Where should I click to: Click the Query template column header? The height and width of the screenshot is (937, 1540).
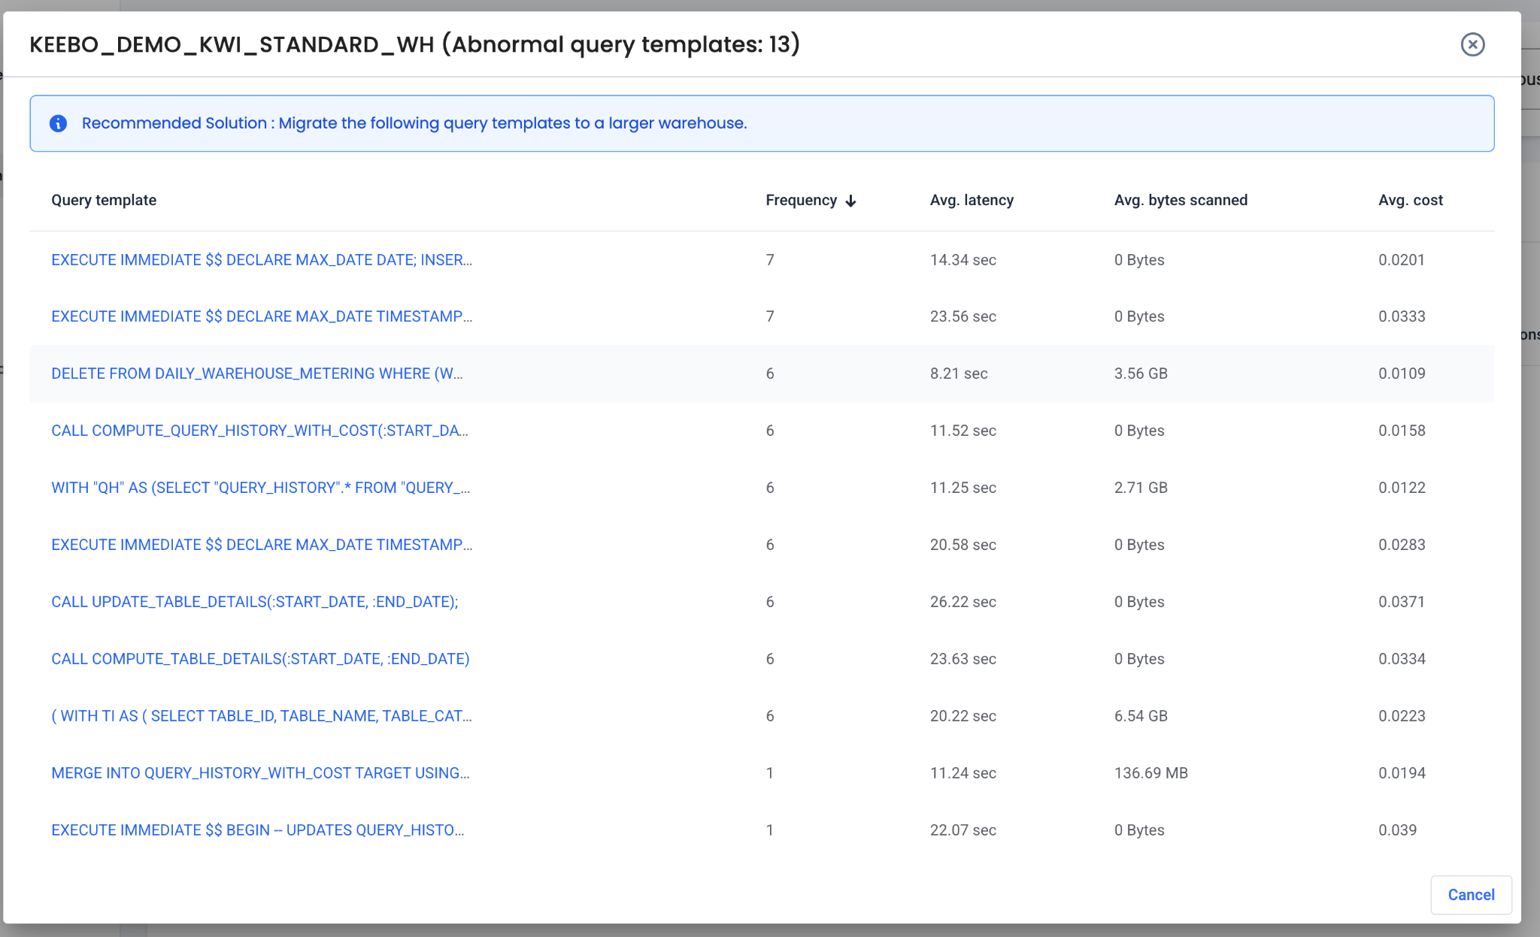tap(104, 201)
